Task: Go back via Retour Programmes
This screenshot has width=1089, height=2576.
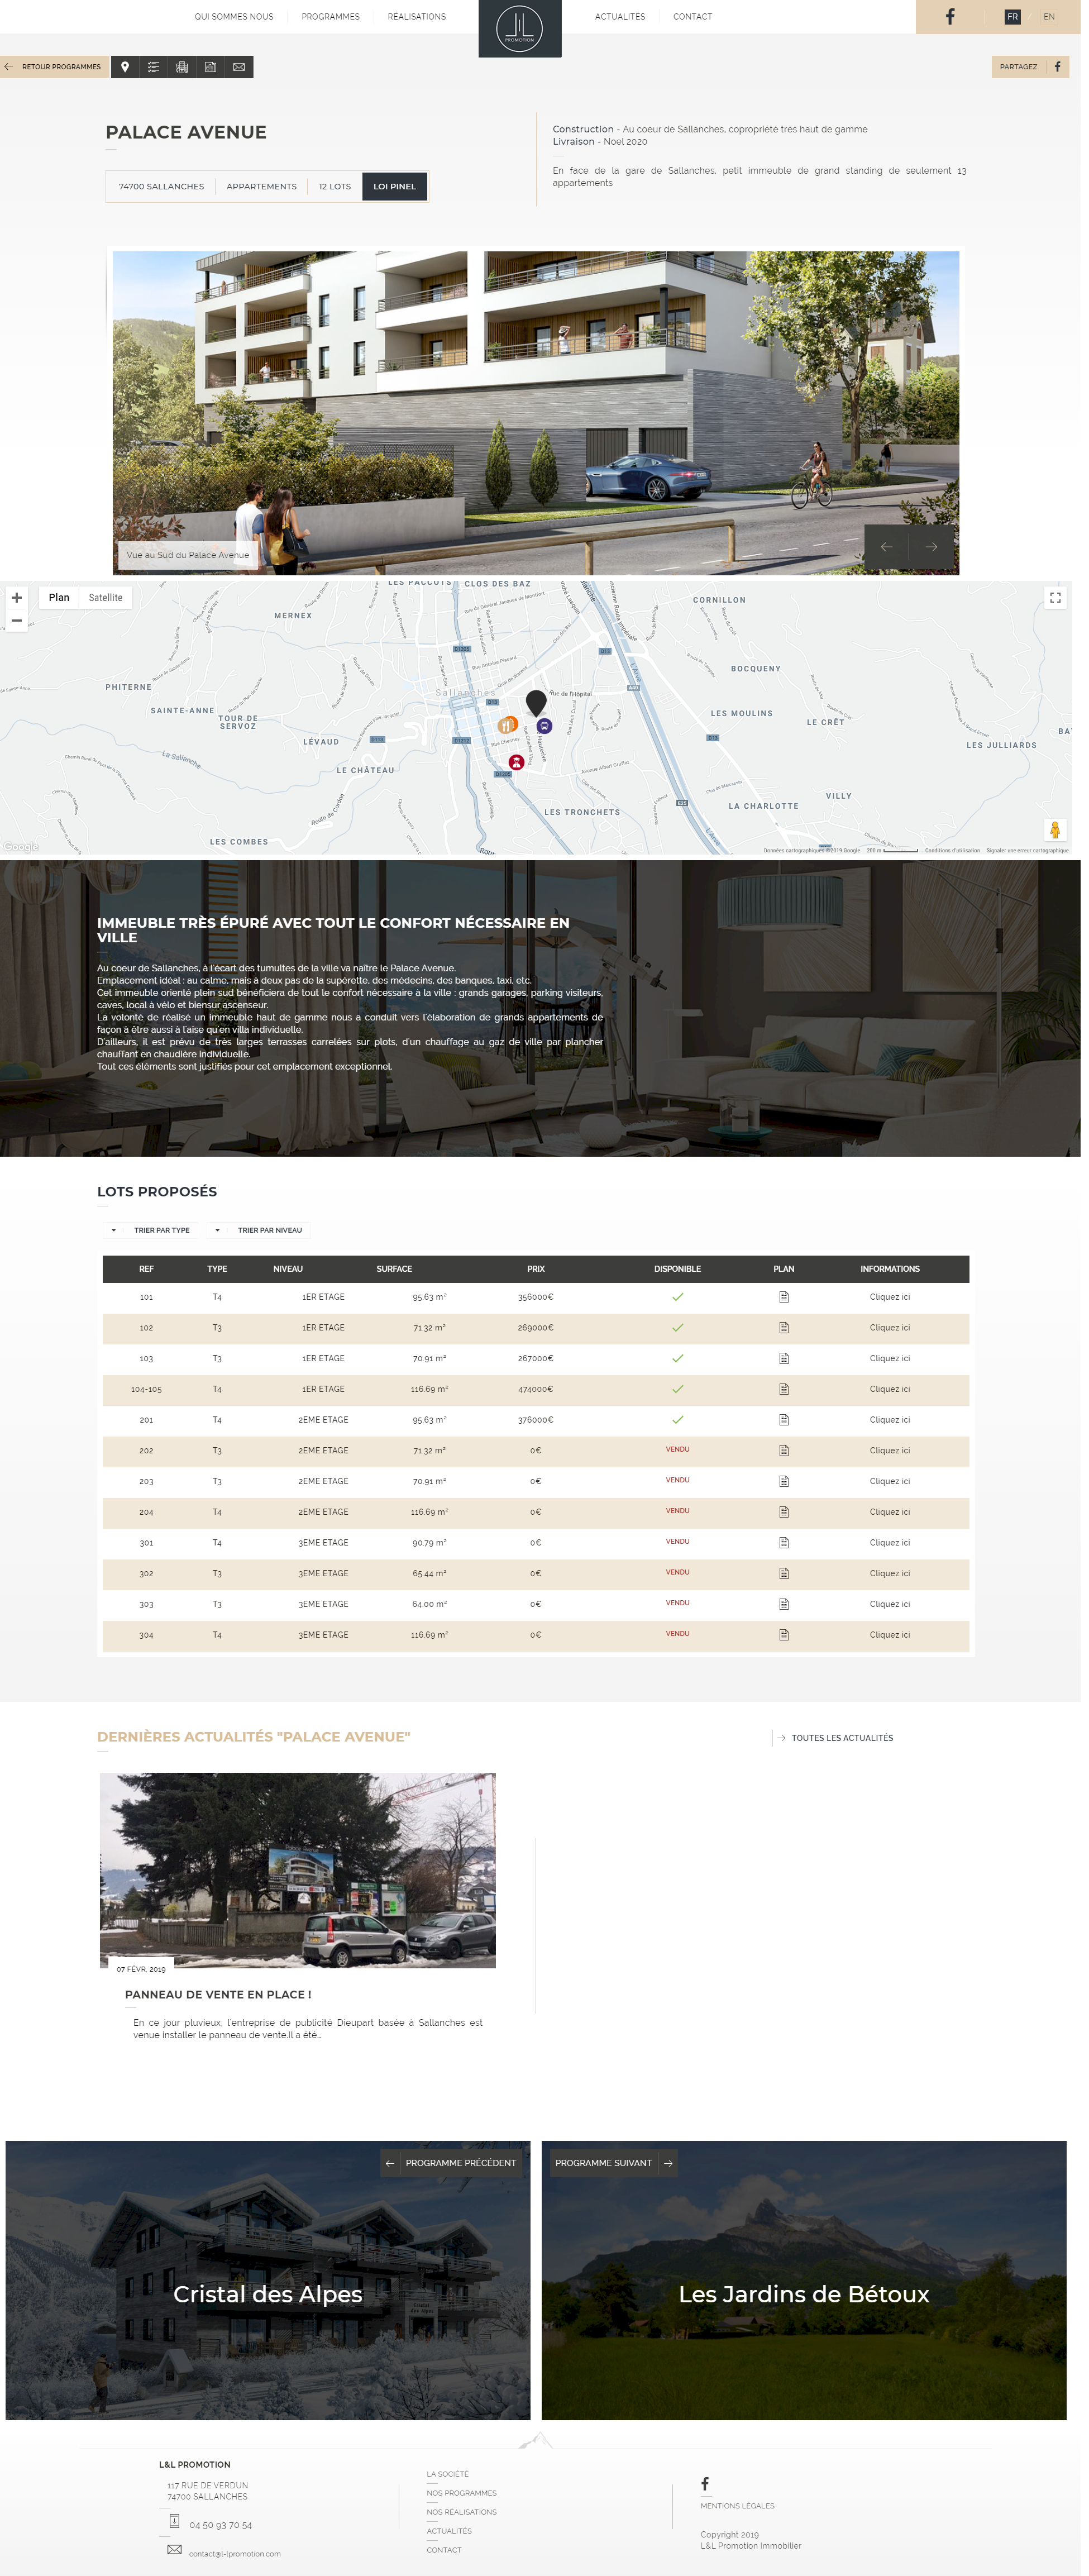Action: 54,67
